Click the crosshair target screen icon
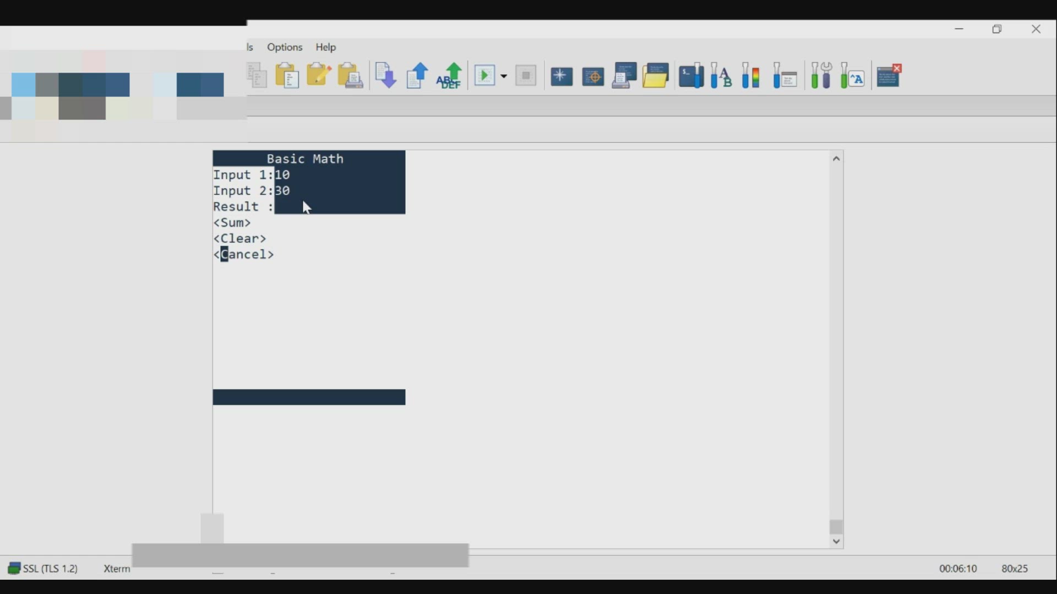 click(x=593, y=76)
